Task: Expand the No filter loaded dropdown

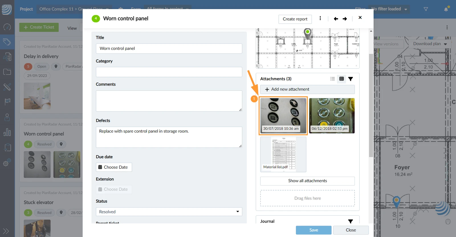Action: point(389,9)
